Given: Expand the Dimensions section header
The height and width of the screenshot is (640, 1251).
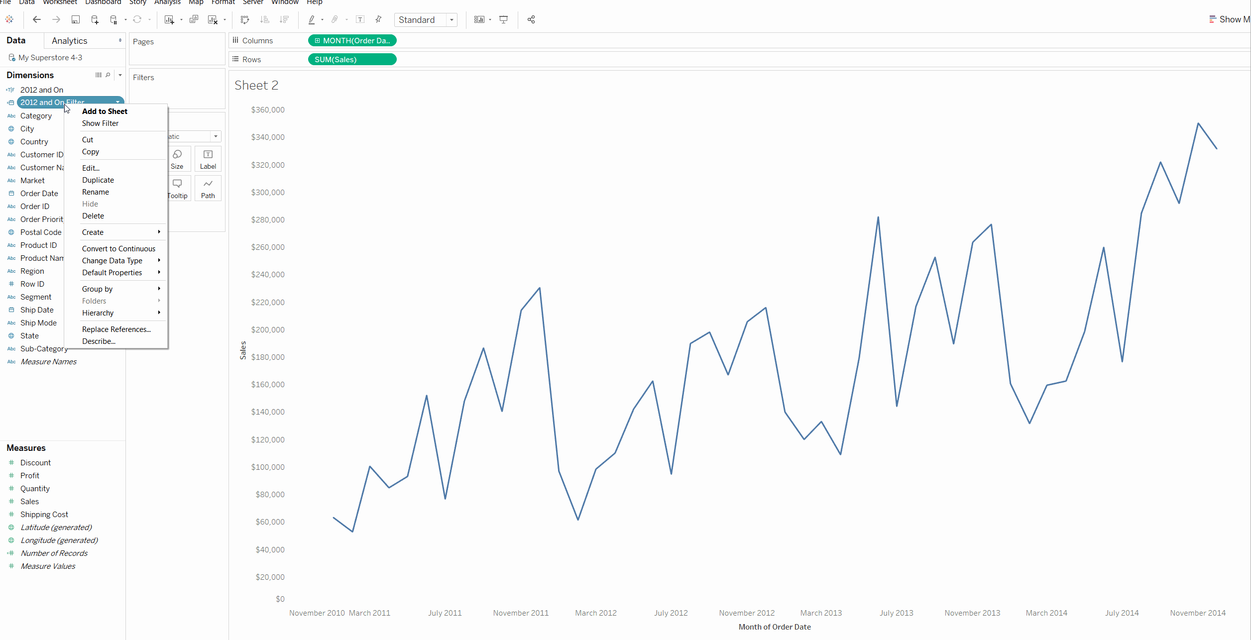Looking at the screenshot, I should tap(30, 75).
